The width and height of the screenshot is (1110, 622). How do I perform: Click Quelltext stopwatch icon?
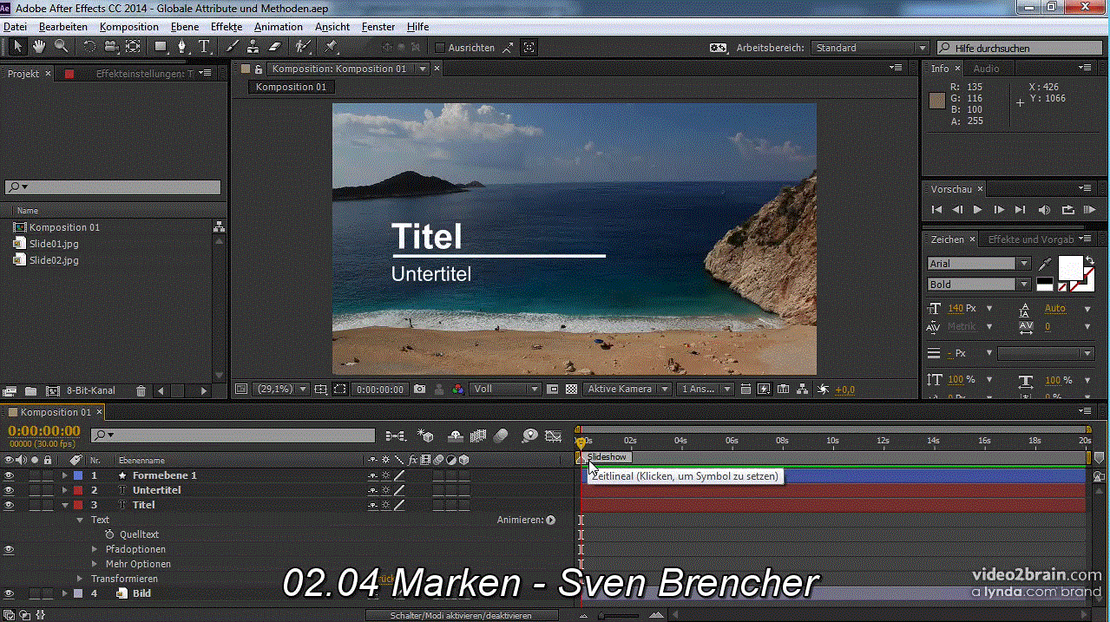109,534
